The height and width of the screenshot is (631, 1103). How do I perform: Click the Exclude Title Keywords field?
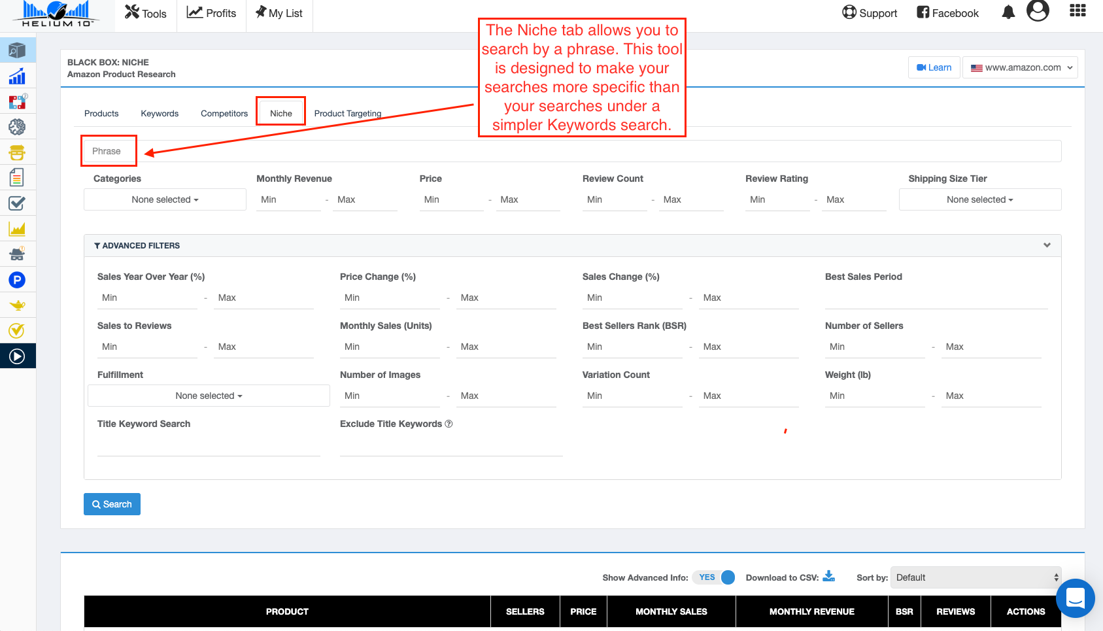(451, 445)
